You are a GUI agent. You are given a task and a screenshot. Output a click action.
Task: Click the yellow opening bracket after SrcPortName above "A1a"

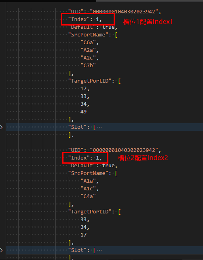(x=116, y=173)
